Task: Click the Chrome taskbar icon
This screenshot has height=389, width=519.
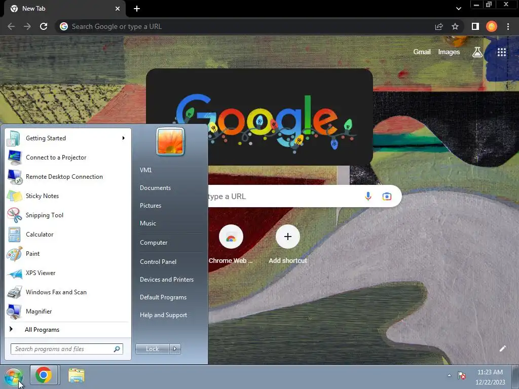Action: pos(44,375)
